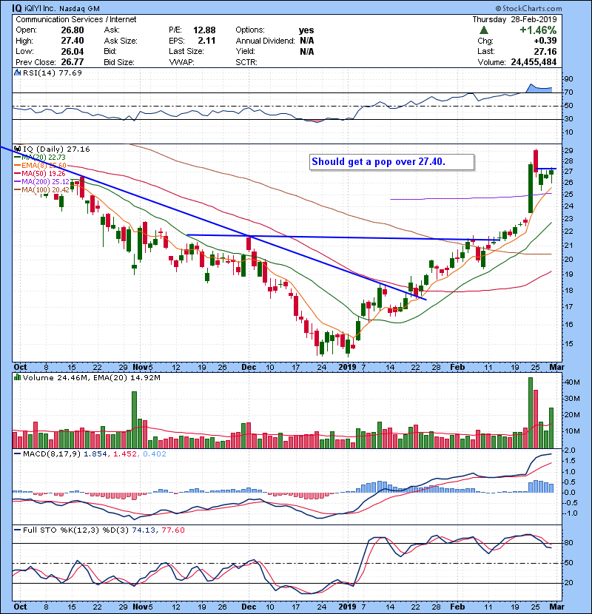Click the MA(20) 22.73 legend entry
The height and width of the screenshot is (614, 592).
tap(39, 157)
